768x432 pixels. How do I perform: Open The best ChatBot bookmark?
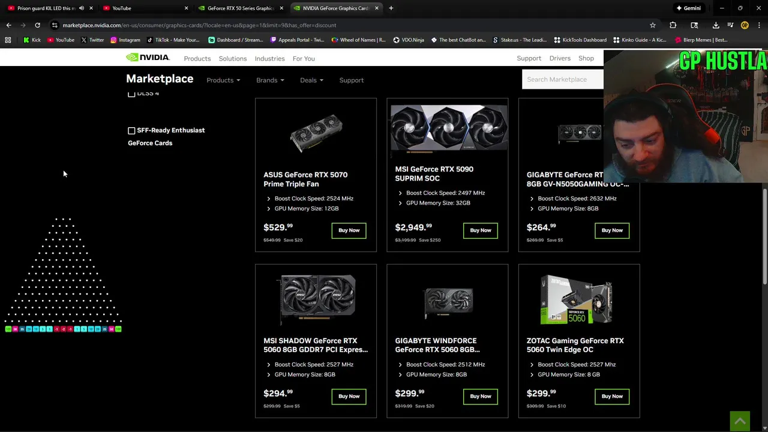pos(458,40)
